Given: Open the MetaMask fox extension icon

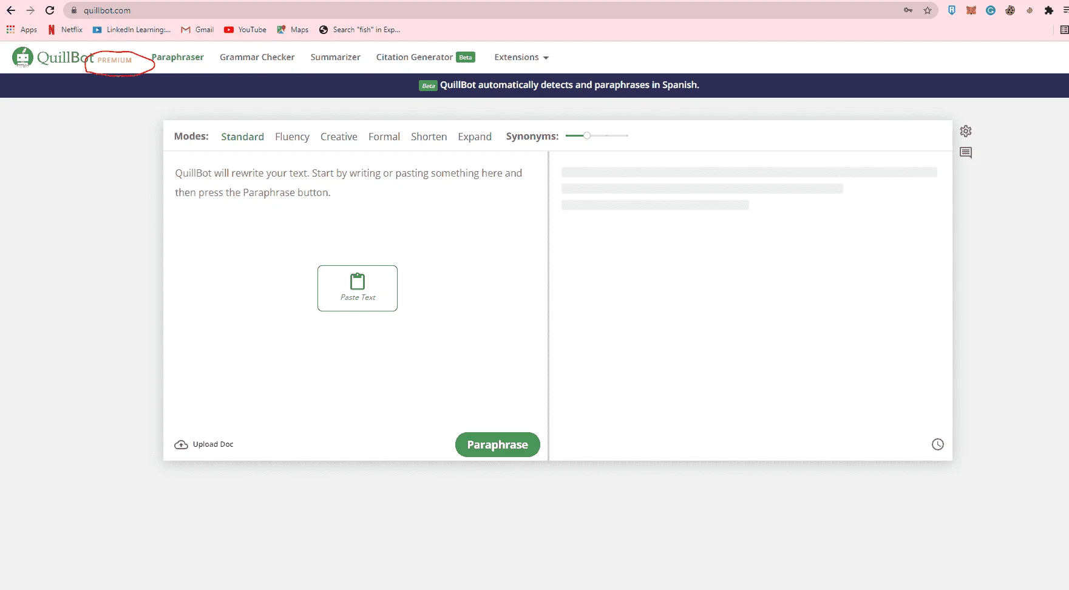Looking at the screenshot, I should tap(971, 10).
